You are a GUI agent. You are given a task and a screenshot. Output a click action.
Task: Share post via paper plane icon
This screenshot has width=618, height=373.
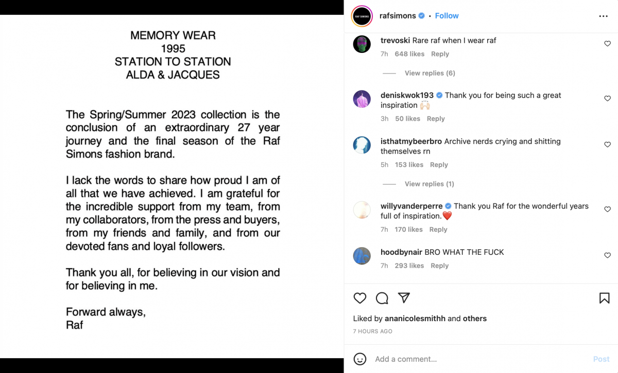(x=404, y=298)
